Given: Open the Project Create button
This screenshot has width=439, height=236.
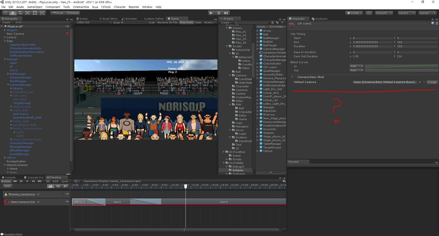Looking at the screenshot, I should tap(226, 23).
